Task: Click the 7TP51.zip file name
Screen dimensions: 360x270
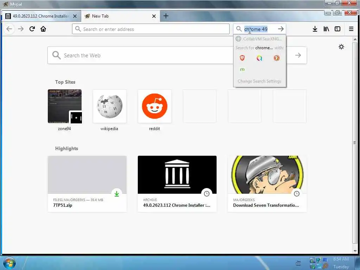Action: click(x=63, y=205)
